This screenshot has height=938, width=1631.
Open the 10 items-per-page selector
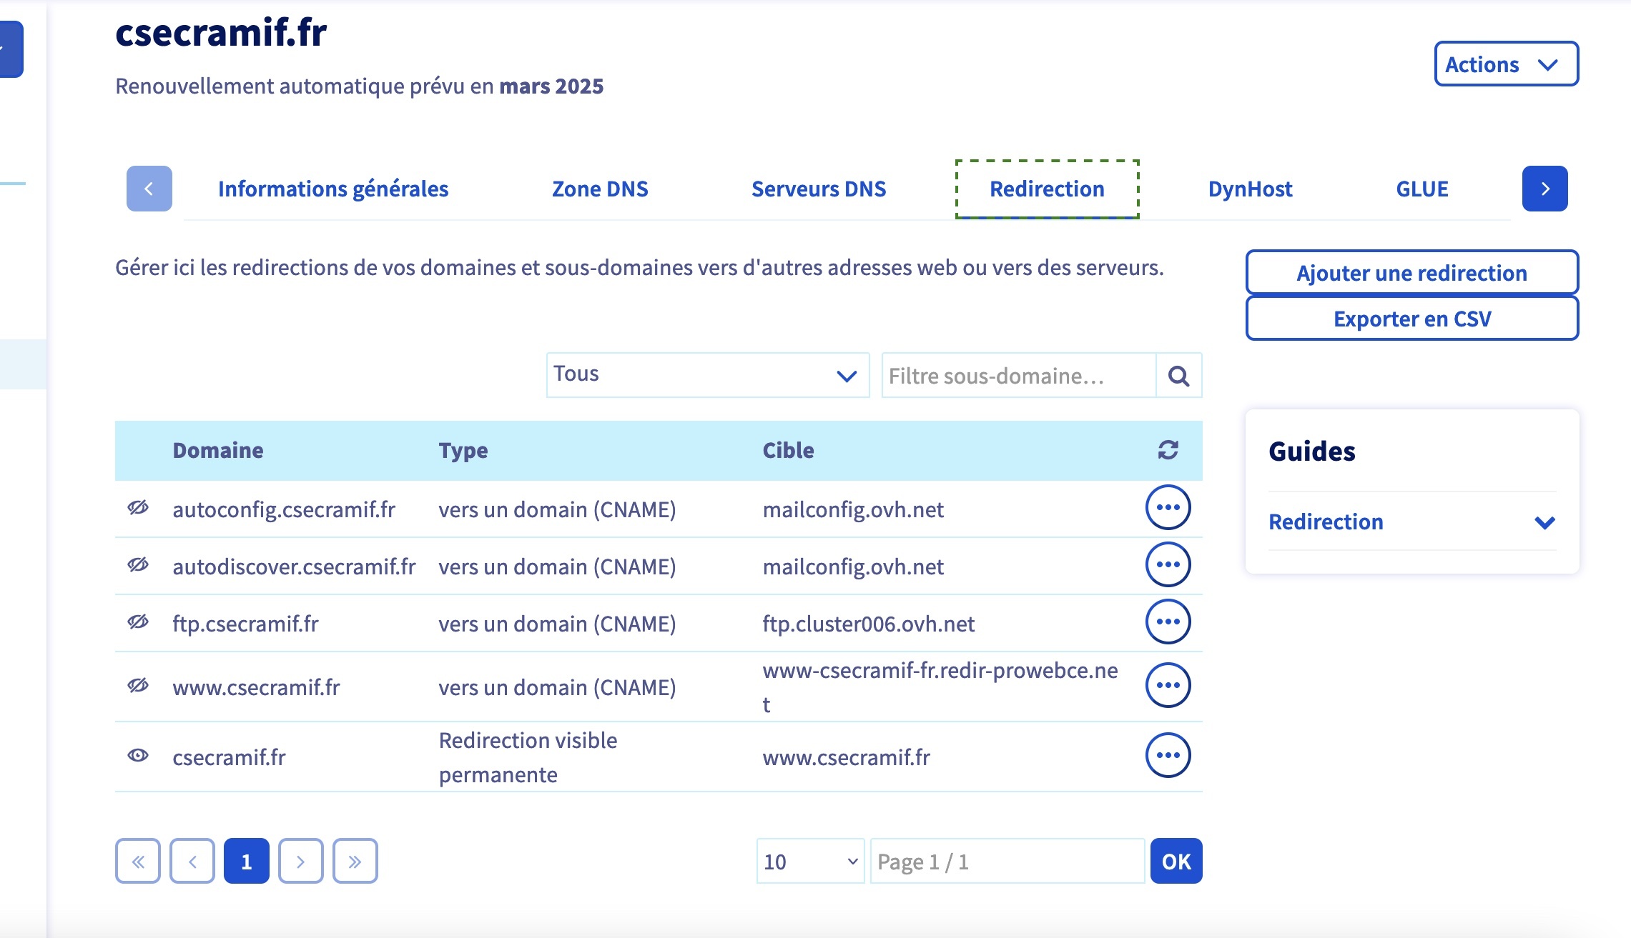point(810,862)
